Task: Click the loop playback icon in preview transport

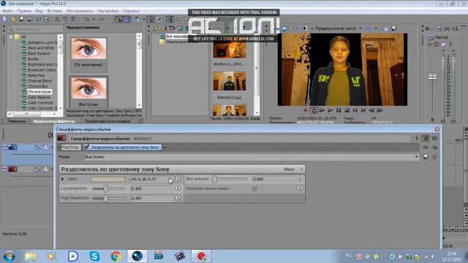Action: 314,110
